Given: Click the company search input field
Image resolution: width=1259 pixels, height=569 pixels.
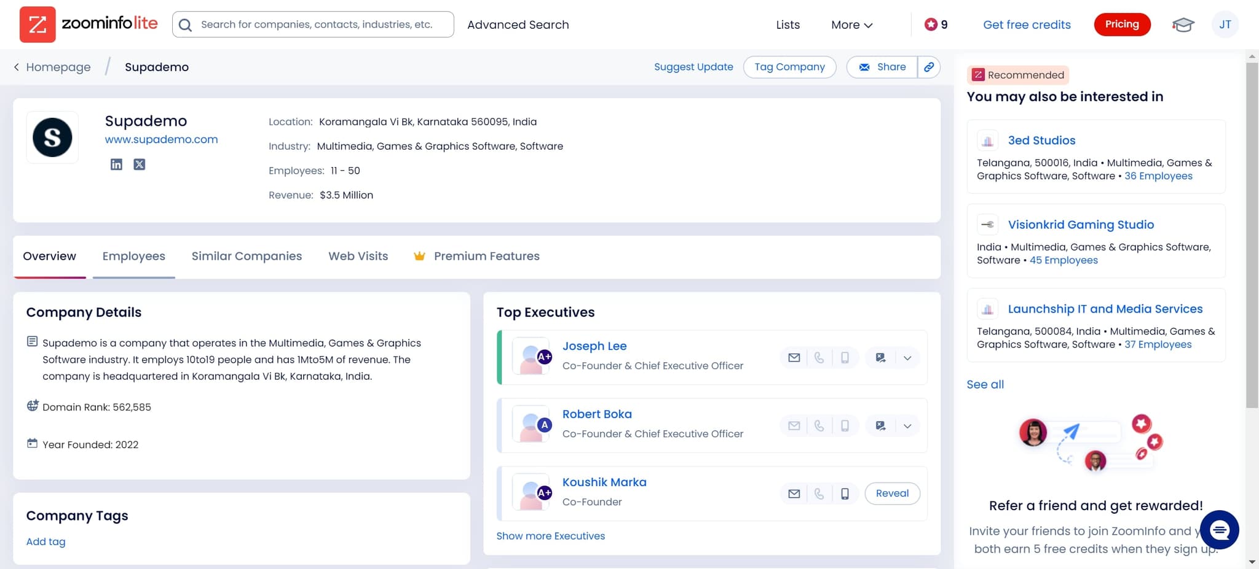Looking at the screenshot, I should 312,25.
